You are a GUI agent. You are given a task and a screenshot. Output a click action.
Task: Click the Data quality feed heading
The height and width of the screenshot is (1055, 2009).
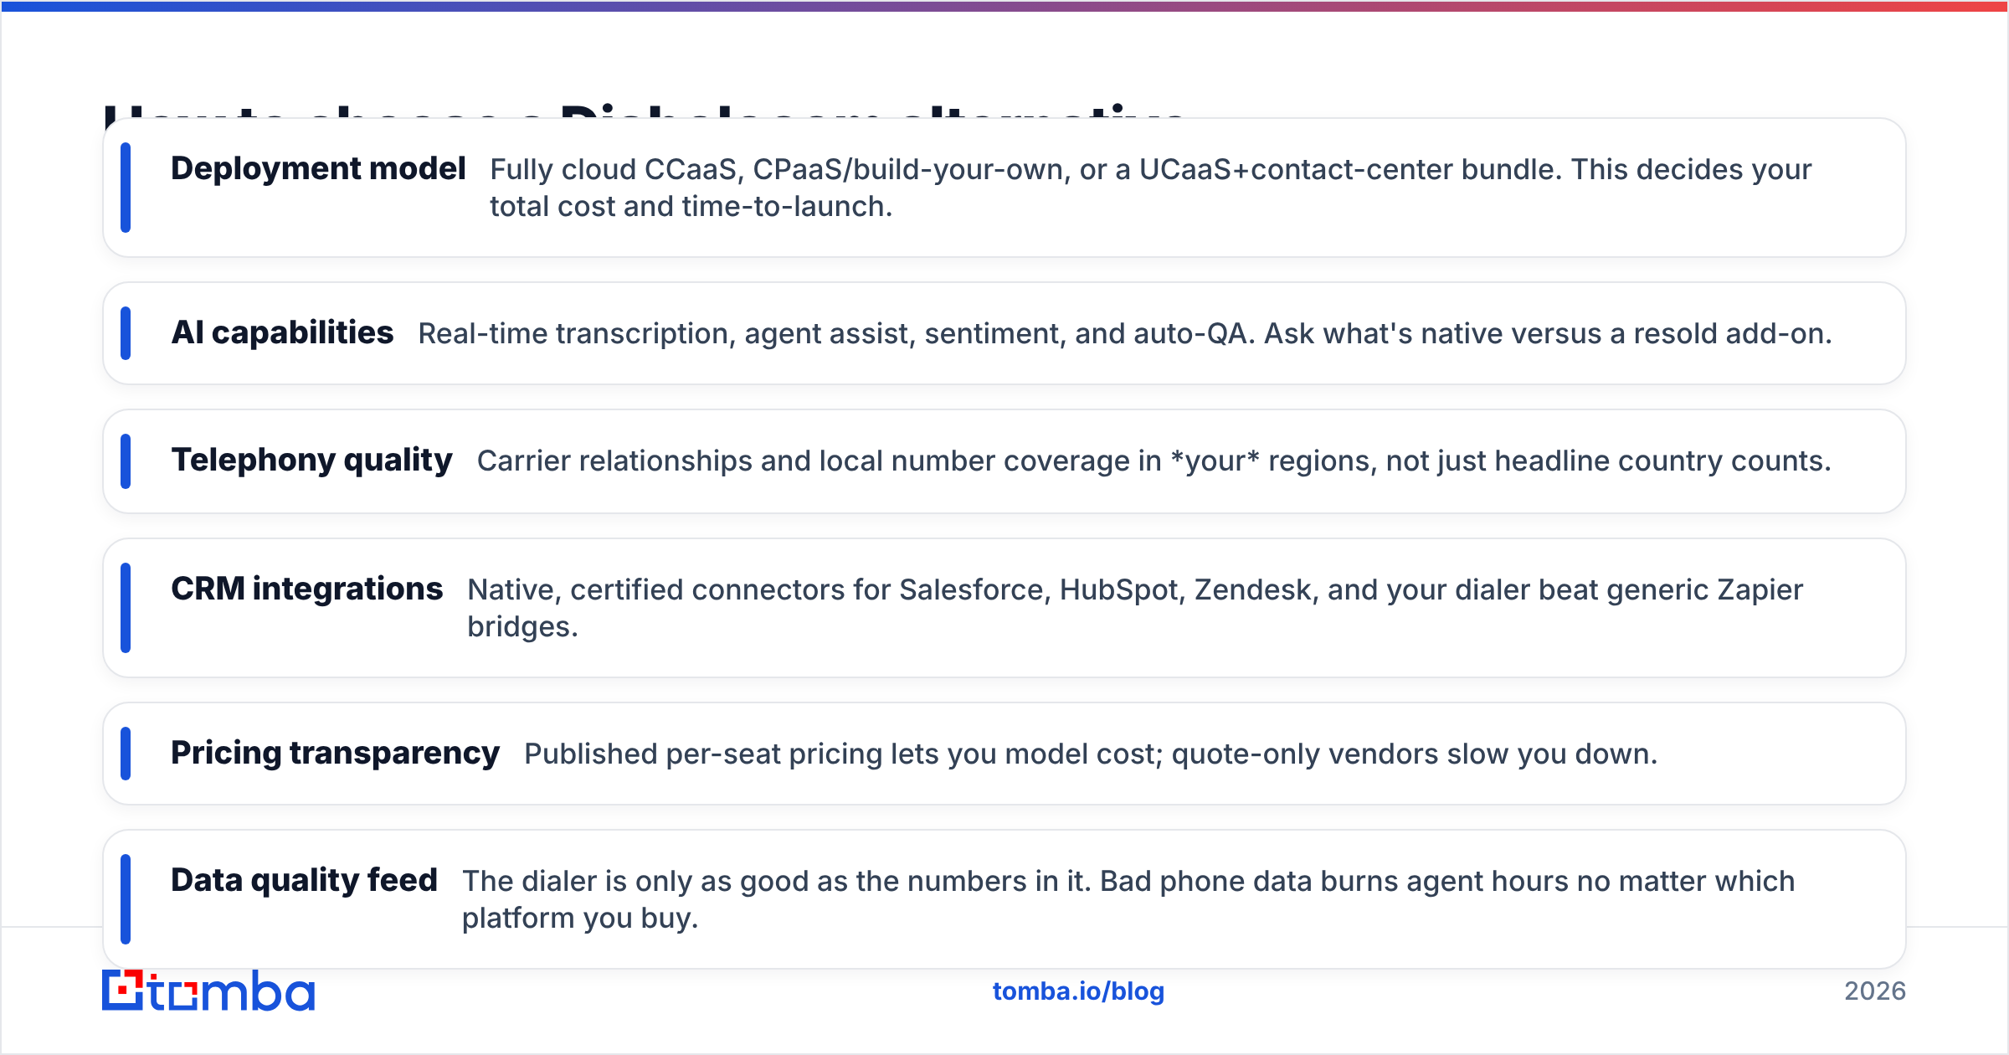point(304,881)
